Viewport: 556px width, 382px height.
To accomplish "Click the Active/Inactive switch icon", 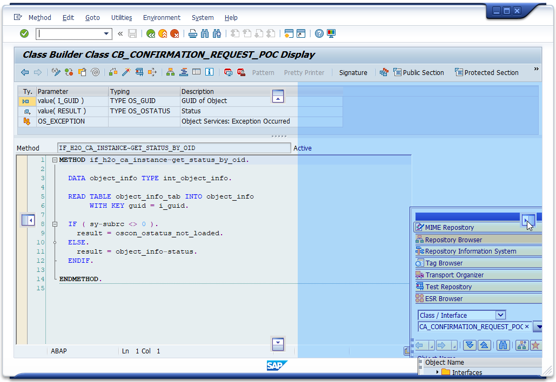I will [x=69, y=72].
